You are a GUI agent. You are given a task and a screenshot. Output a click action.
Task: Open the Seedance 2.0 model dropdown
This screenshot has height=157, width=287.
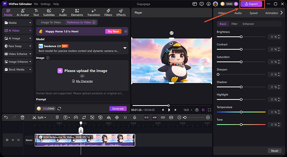[82, 48]
